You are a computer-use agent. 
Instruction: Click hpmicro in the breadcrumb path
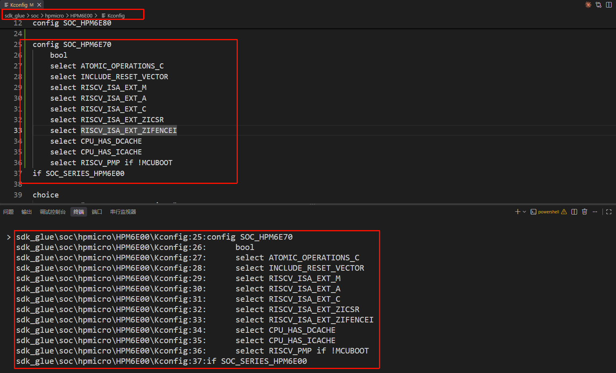click(54, 16)
